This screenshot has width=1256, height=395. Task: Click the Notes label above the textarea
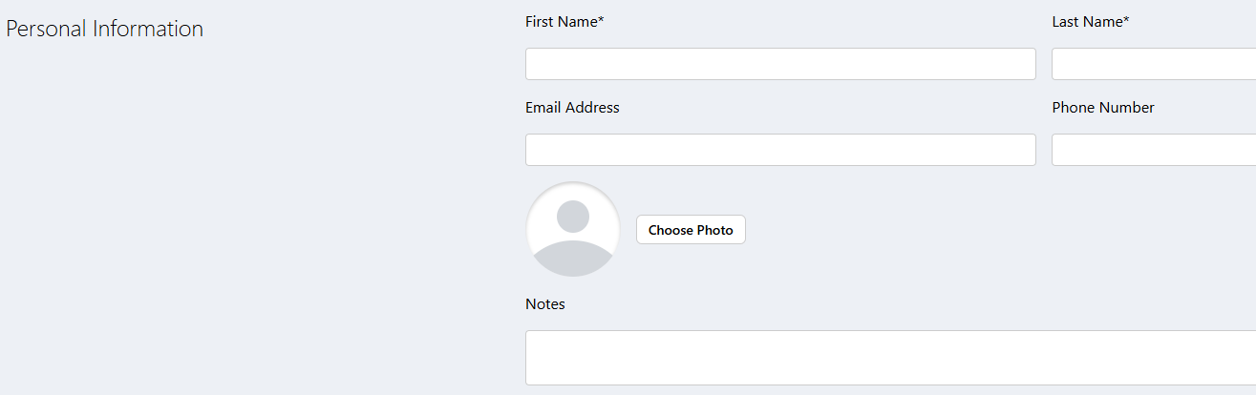point(545,304)
